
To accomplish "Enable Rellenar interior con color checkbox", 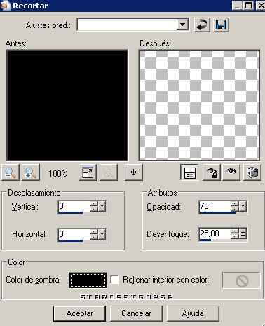I will 114,280.
